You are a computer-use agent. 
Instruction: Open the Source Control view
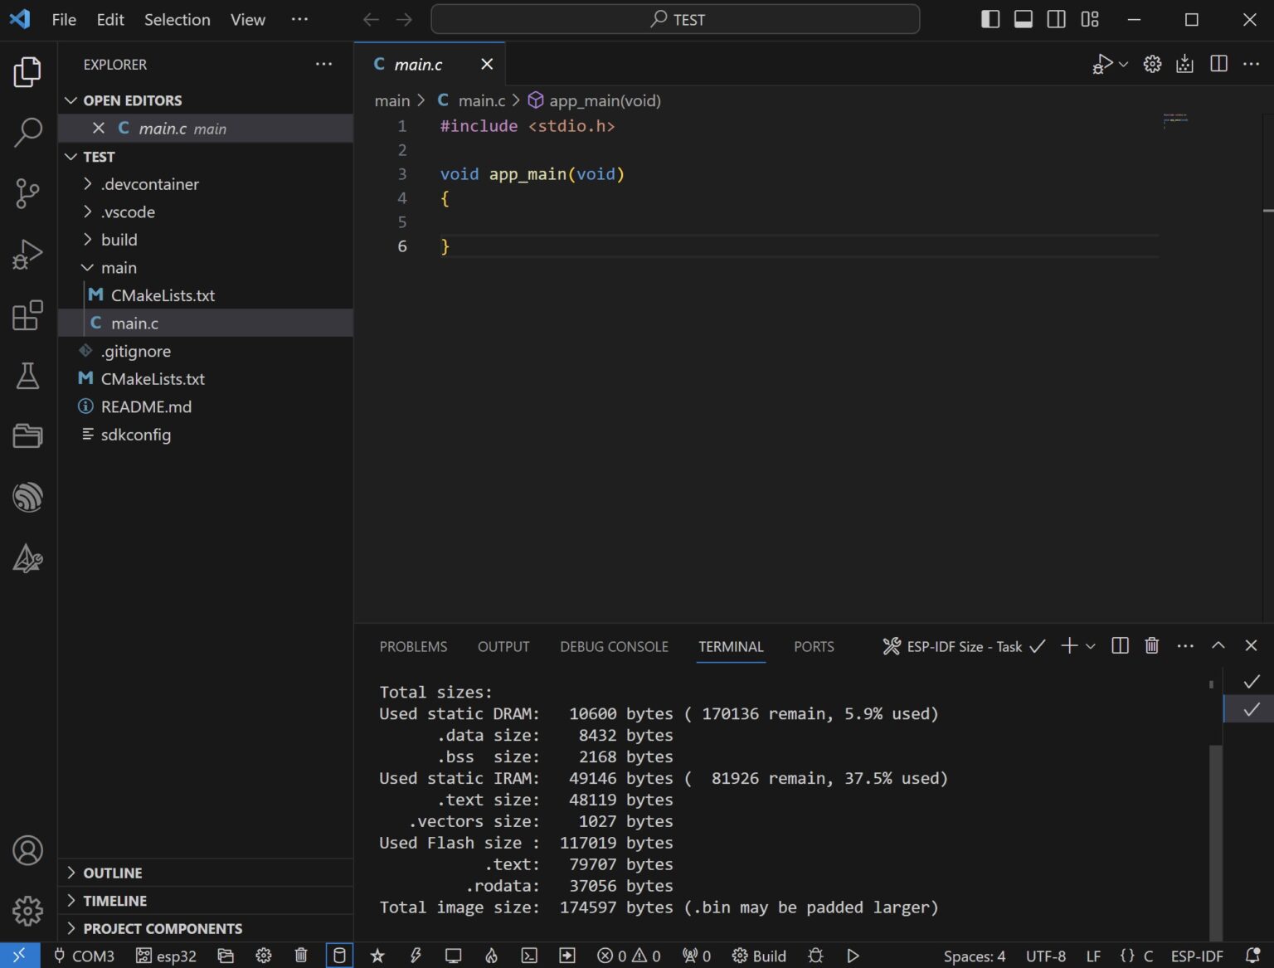click(28, 193)
